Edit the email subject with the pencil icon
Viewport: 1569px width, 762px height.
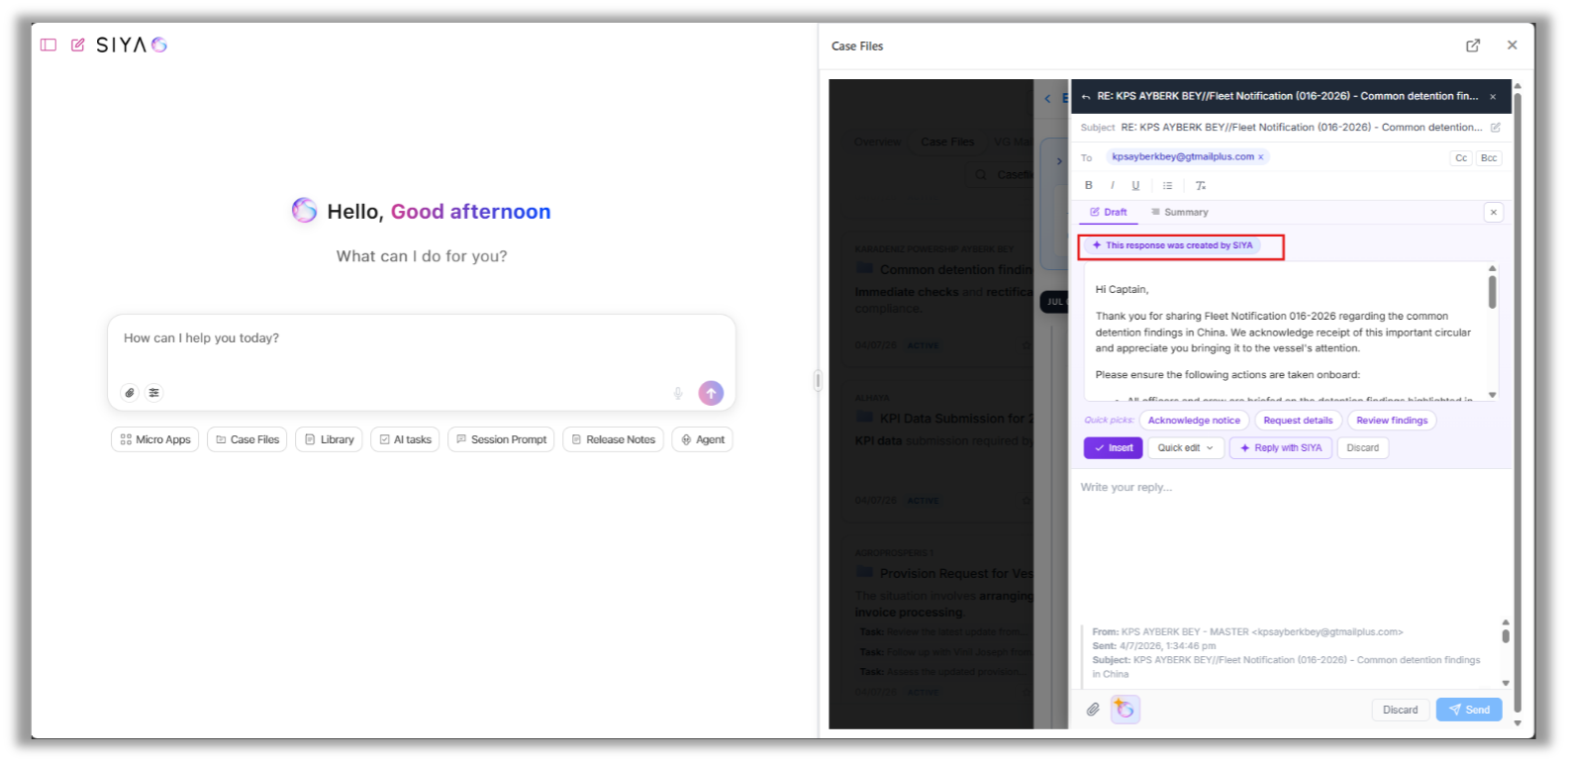(x=1496, y=128)
